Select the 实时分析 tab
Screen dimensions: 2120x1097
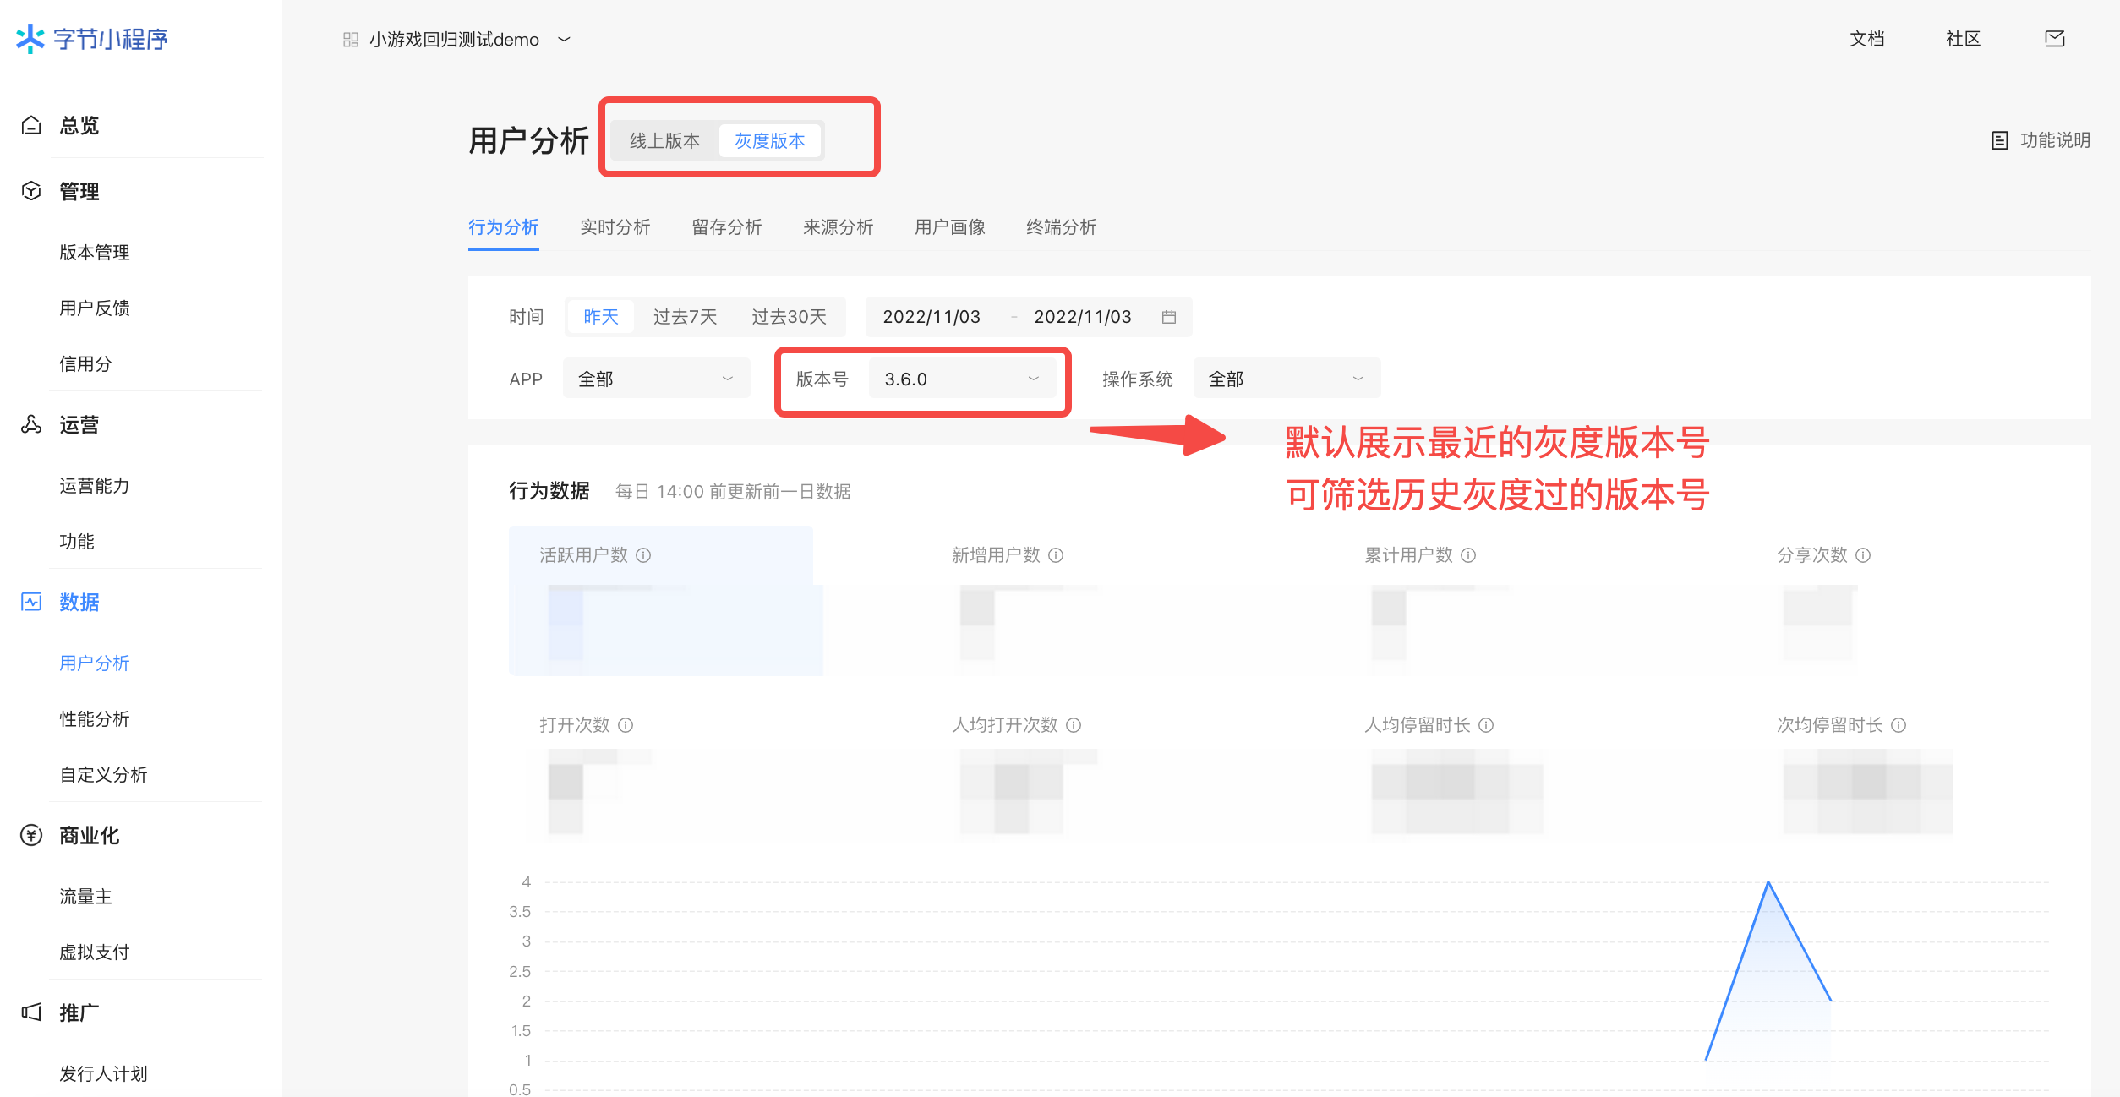tap(615, 226)
